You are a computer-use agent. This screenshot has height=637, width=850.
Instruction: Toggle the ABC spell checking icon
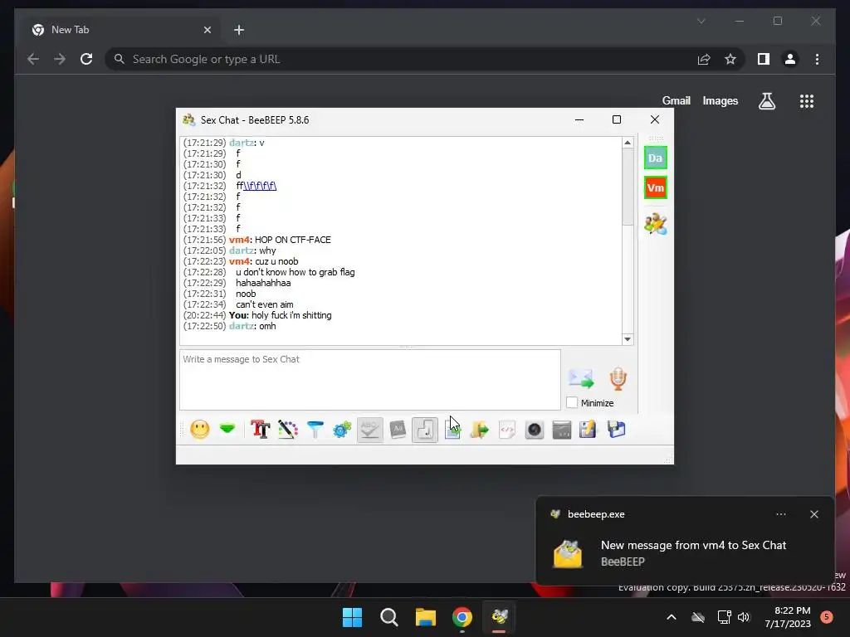coord(369,430)
